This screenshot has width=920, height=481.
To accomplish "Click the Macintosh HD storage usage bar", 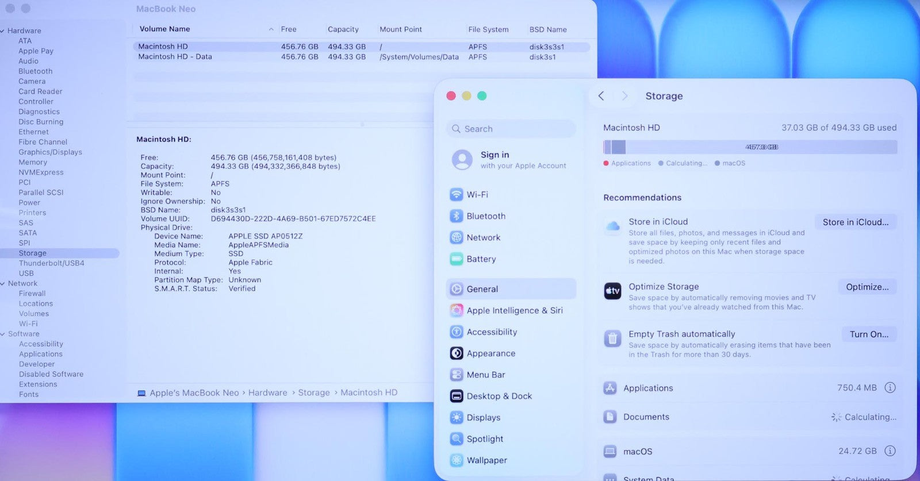I will tap(750, 147).
